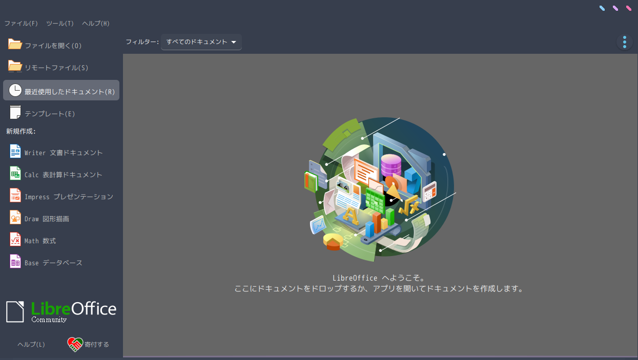This screenshot has height=360, width=638.
Task: Create a Math 数式 document
Action: (x=61, y=240)
